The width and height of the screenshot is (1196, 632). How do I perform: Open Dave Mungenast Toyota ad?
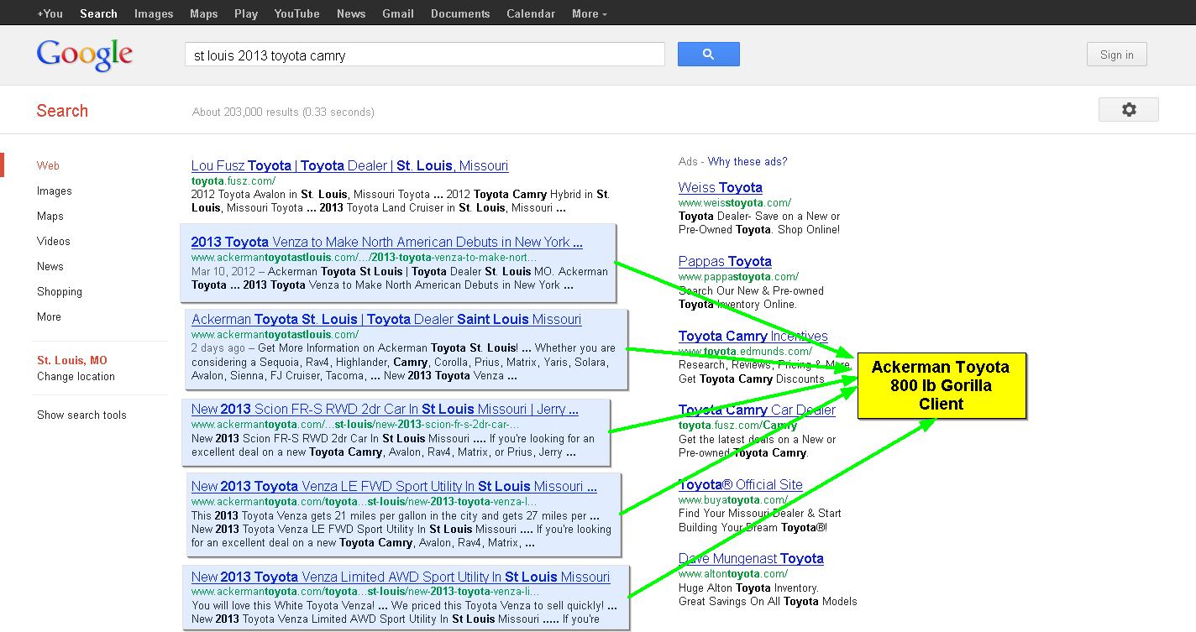(x=751, y=558)
